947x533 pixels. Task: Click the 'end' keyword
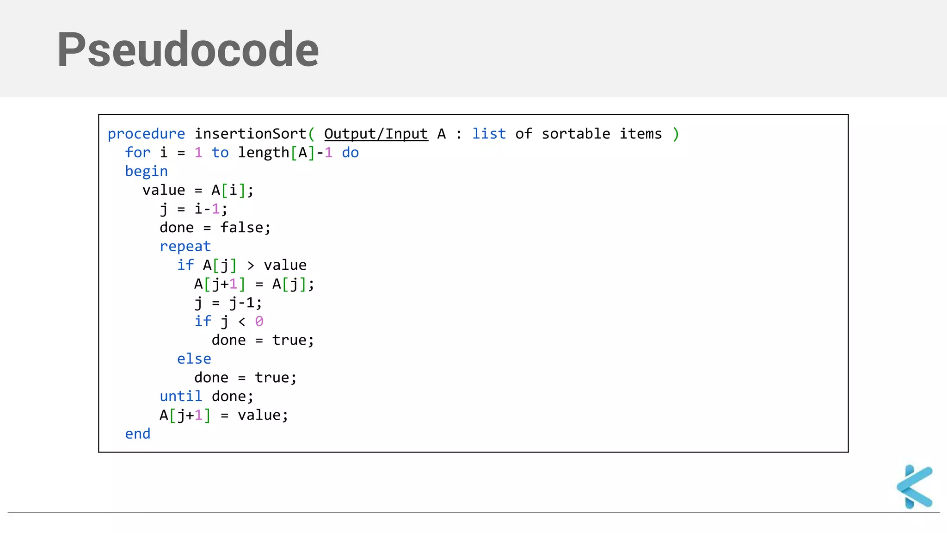pyautogui.click(x=138, y=434)
